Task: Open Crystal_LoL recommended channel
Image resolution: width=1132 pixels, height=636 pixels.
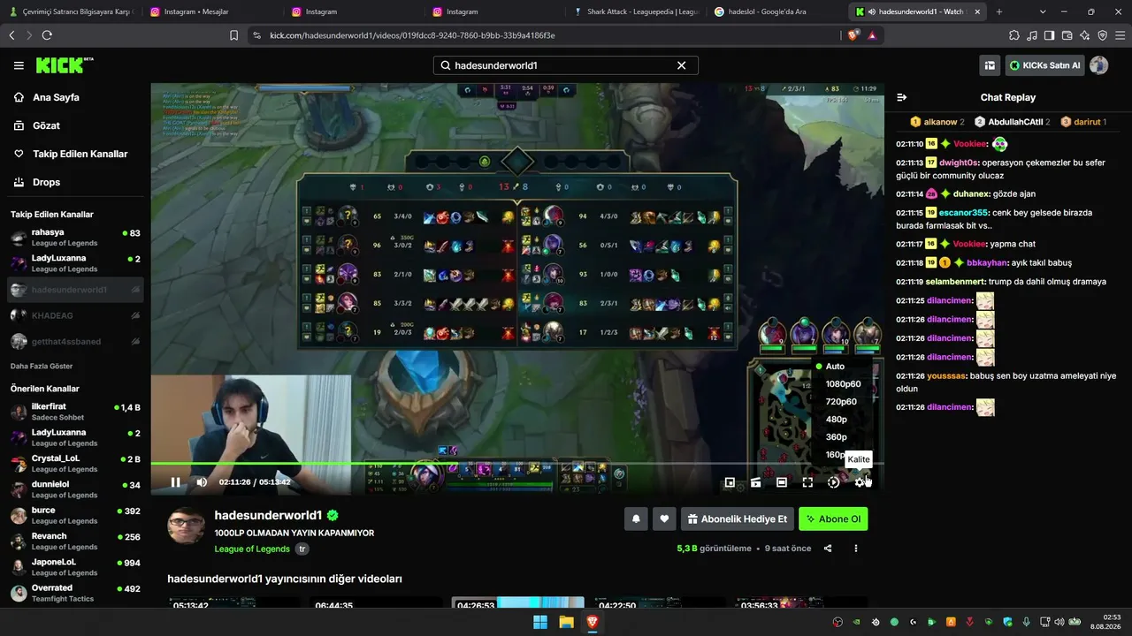Action: (75, 464)
